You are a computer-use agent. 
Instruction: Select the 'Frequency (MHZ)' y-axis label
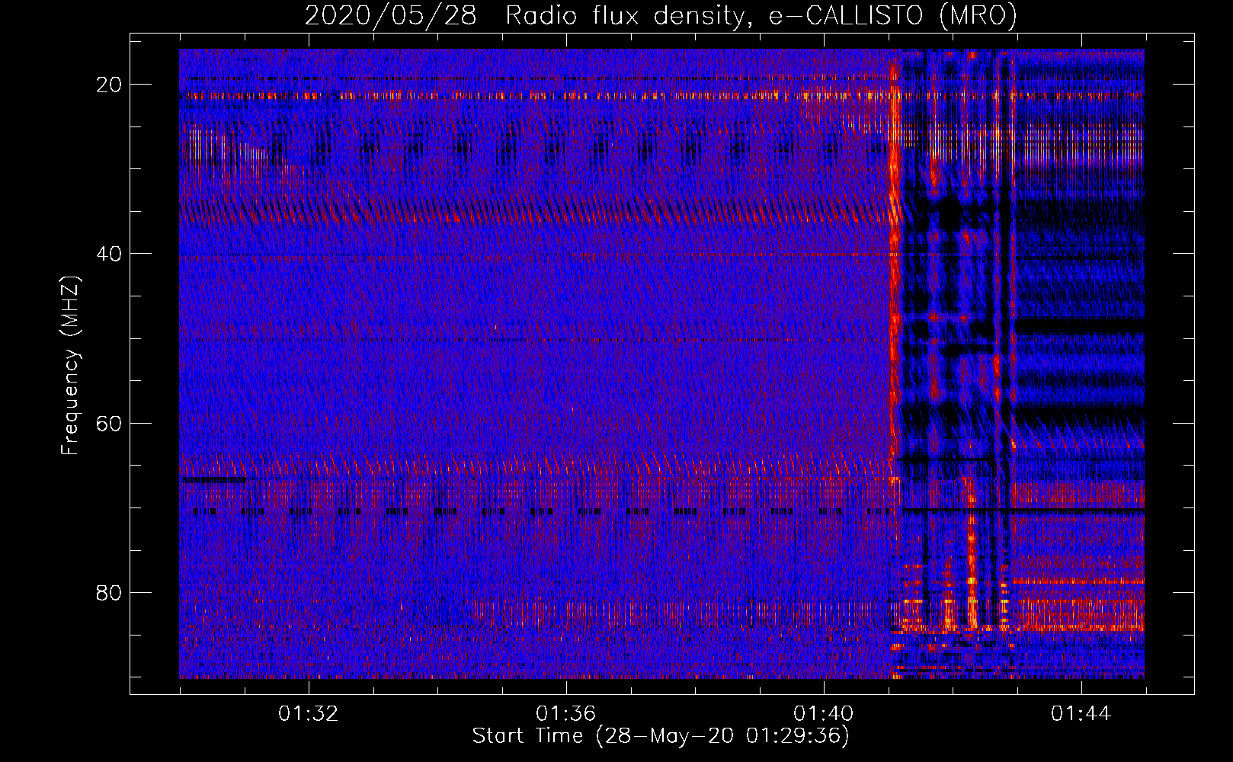click(x=70, y=366)
